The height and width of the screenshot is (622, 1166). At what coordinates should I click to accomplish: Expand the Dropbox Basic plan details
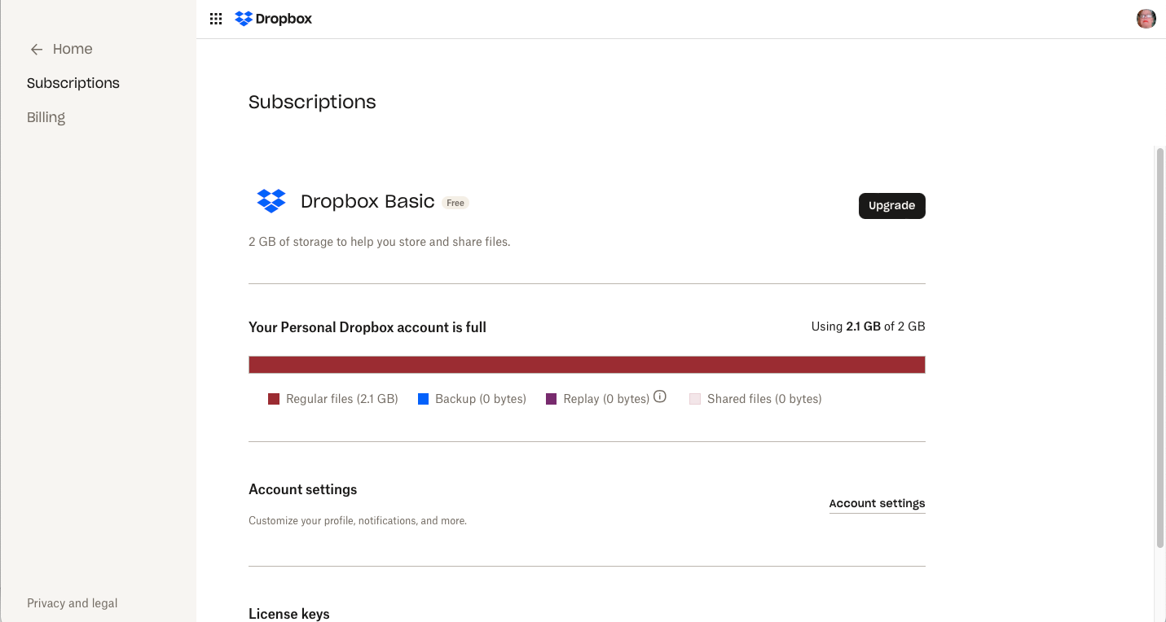coord(367,201)
